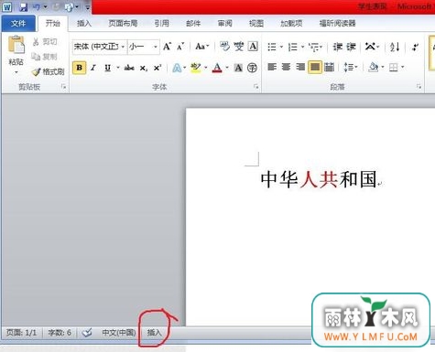Expand the font dialog launcher (字体)
This screenshot has height=352, width=435.
256,87
